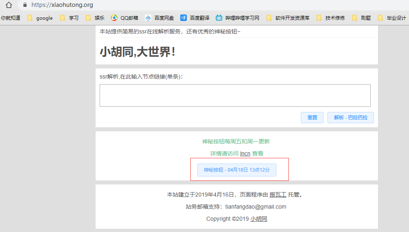
Task: Open the 技术修炼 bookmark folder
Action: pyautogui.click(x=331, y=18)
